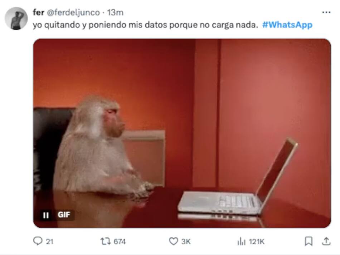The height and width of the screenshot is (255, 340).
Task: Open the monkey with laptop GIF
Action: [182, 133]
